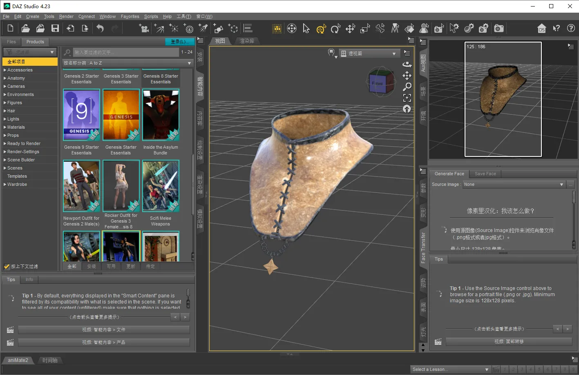The width and height of the screenshot is (579, 375).
Task: Select the Translate (move) tool icon
Action: [x=350, y=28]
